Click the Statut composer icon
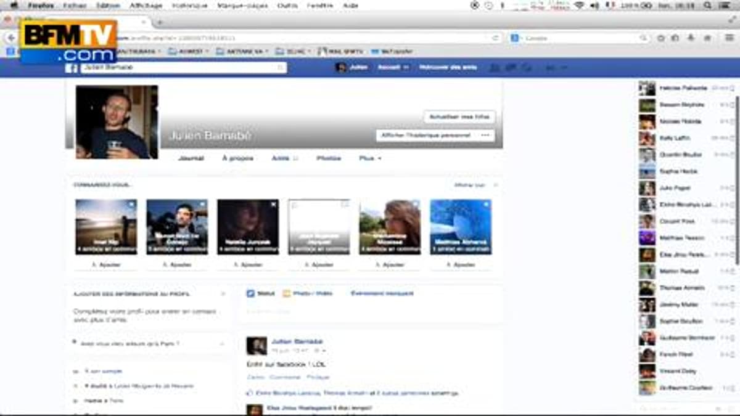Viewport: 740px width, 416px height. click(x=251, y=294)
